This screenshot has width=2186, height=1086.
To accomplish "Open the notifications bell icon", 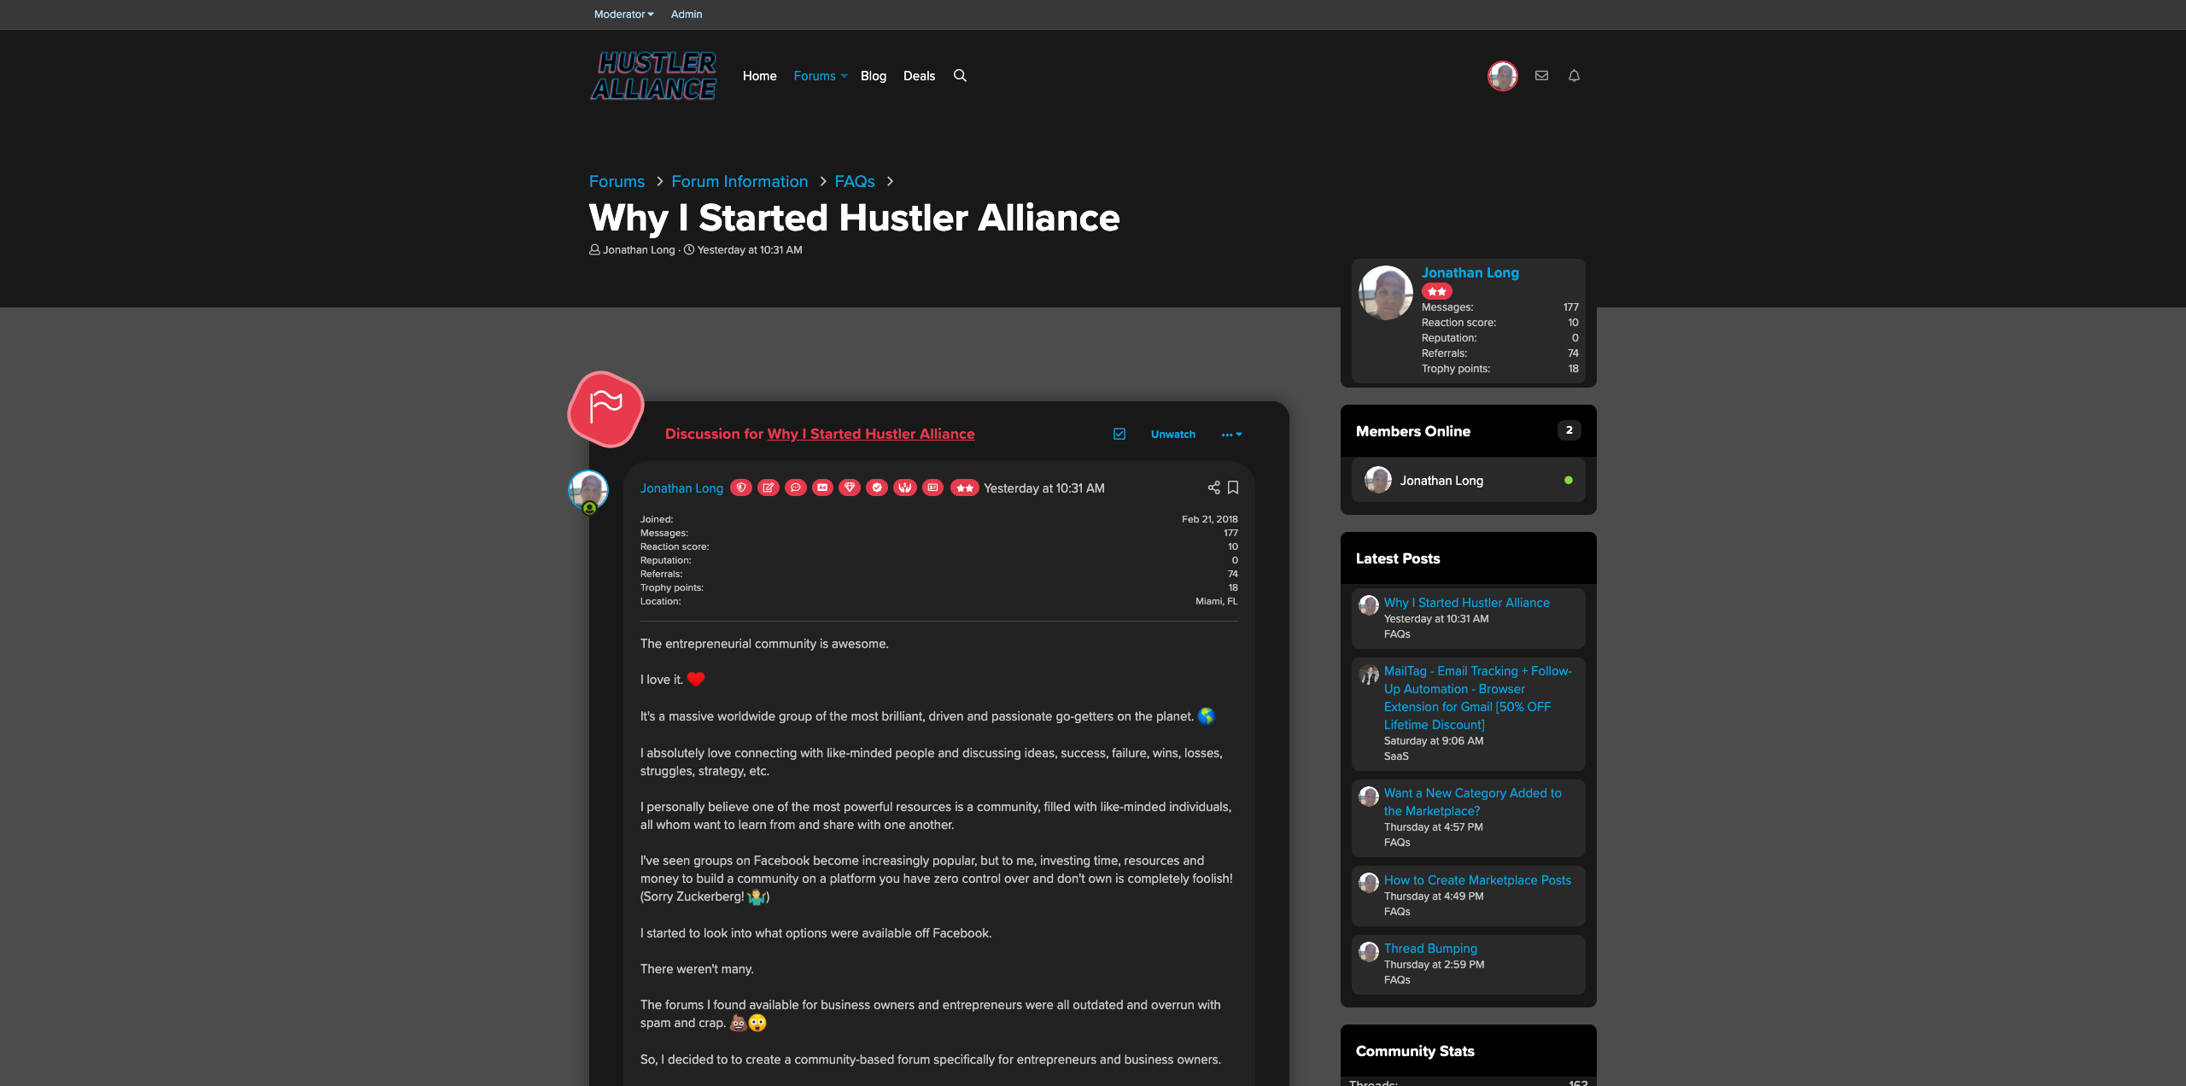I will coord(1574,75).
